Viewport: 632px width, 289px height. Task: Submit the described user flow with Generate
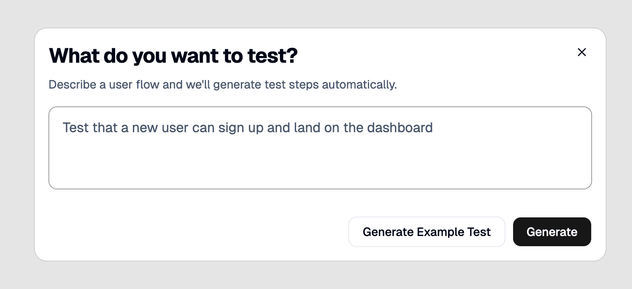552,232
